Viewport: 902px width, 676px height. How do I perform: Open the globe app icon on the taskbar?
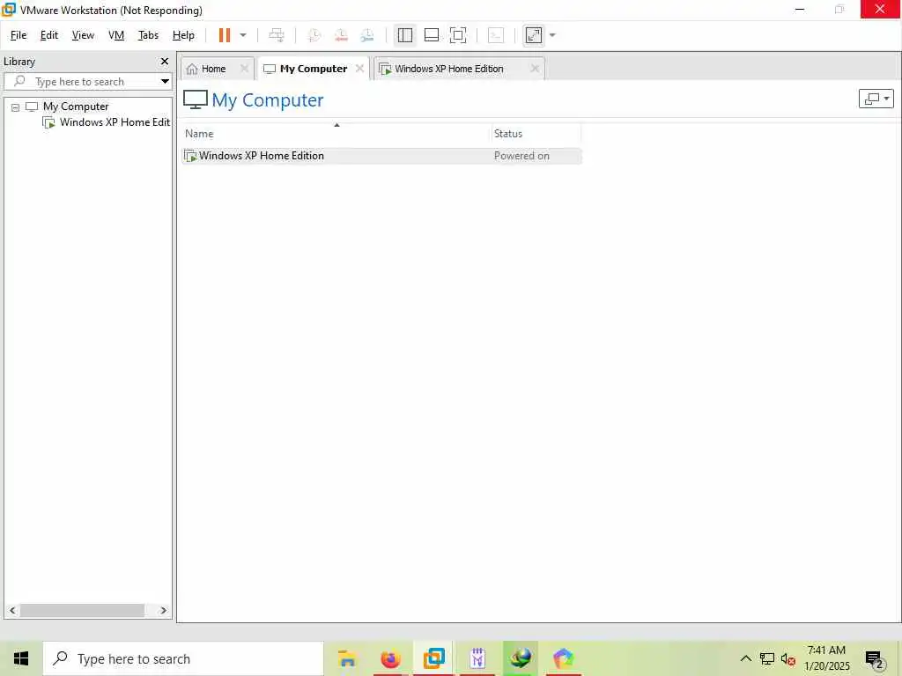[521, 658]
